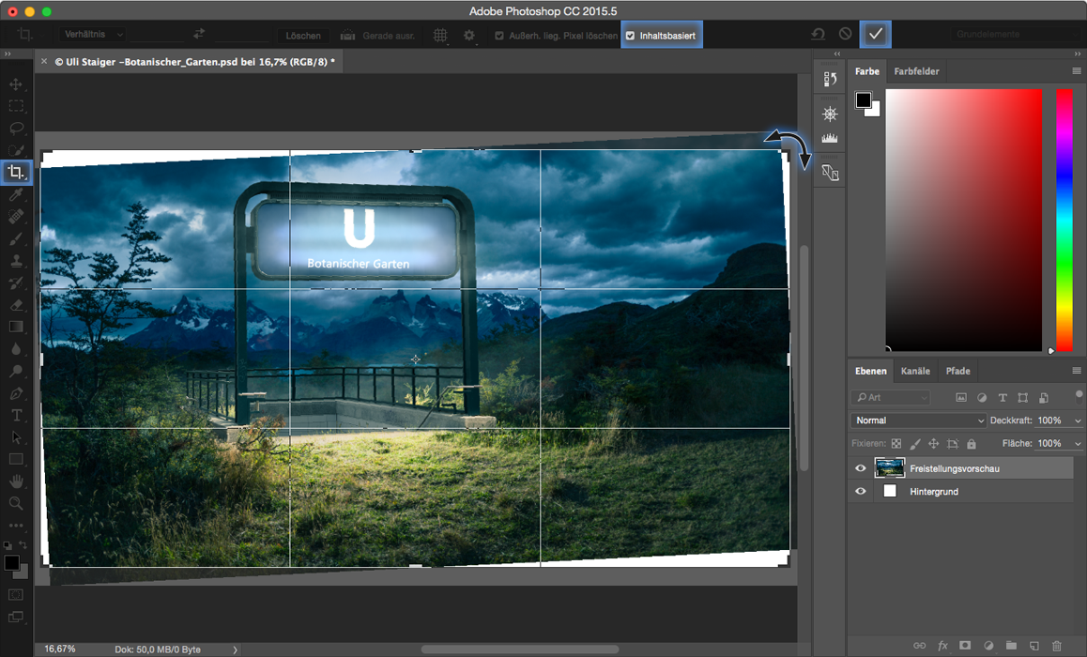Click the Freistellungsvorschau layer thumbnail
1087x657 pixels.
pos(890,468)
